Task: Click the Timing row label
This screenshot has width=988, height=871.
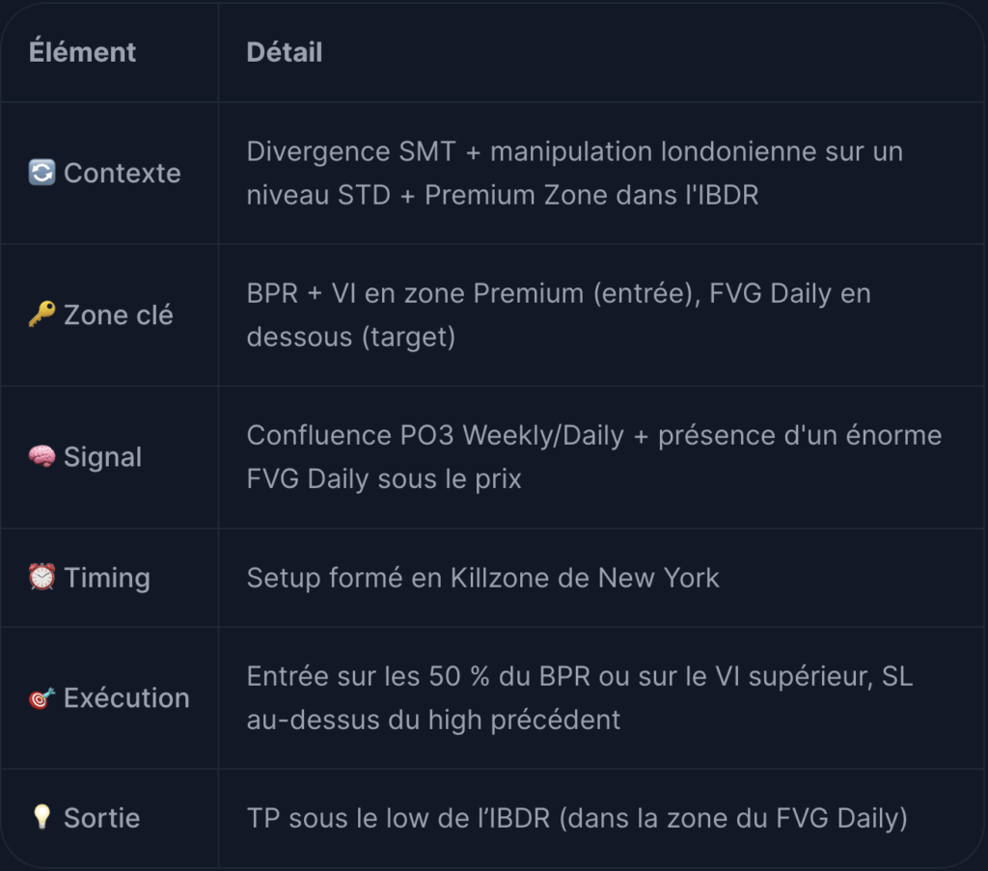Action: [x=107, y=578]
